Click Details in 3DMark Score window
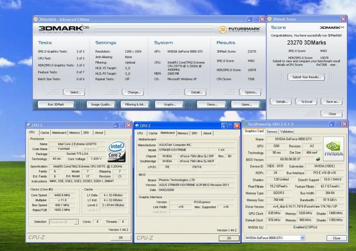 (x=282, y=102)
